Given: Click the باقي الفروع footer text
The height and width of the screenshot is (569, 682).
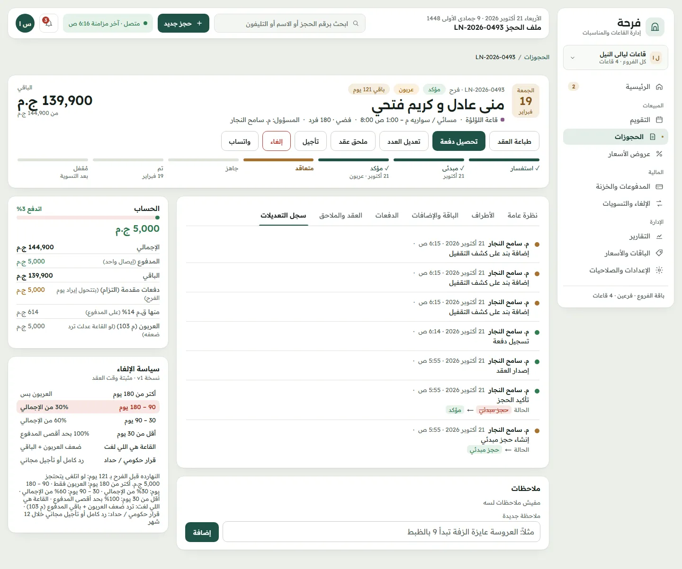Looking at the screenshot, I should (628, 296).
